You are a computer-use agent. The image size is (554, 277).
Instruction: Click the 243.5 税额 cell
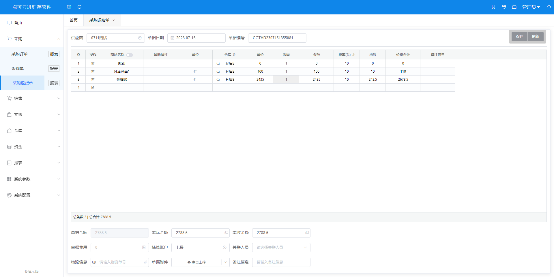(373, 80)
